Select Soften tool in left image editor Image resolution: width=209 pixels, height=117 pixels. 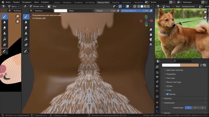click(x=5, y=22)
